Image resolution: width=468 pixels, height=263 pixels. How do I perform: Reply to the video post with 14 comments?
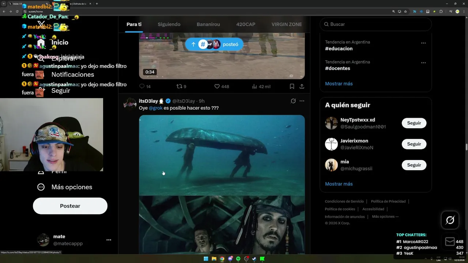[x=145, y=87]
